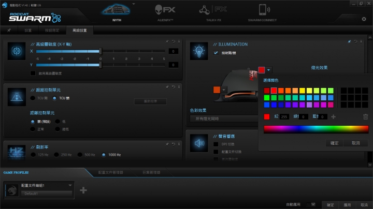Reset the polling rate panel
373x209 pixels.
point(174,144)
